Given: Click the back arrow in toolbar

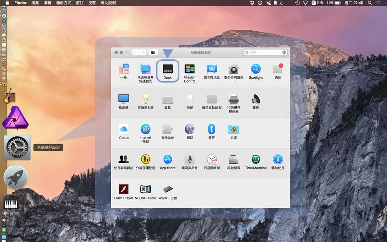Looking at the screenshot, I should pos(135,52).
